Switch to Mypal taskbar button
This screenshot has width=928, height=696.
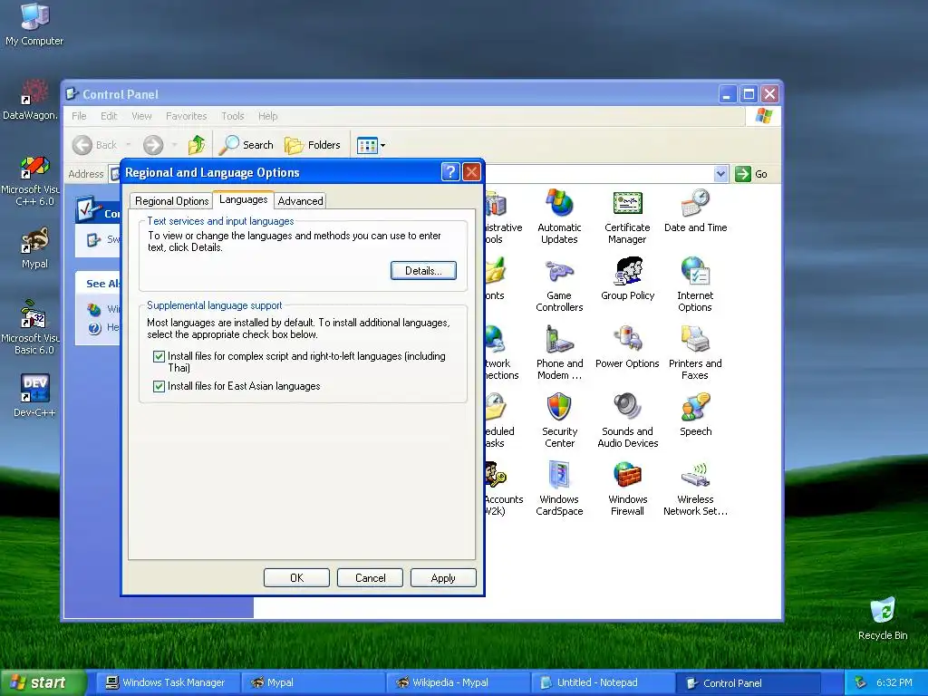313,682
